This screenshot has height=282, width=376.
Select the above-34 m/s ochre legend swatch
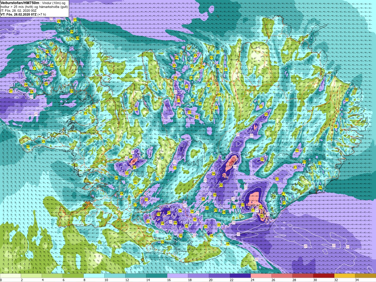tap(365, 276)
